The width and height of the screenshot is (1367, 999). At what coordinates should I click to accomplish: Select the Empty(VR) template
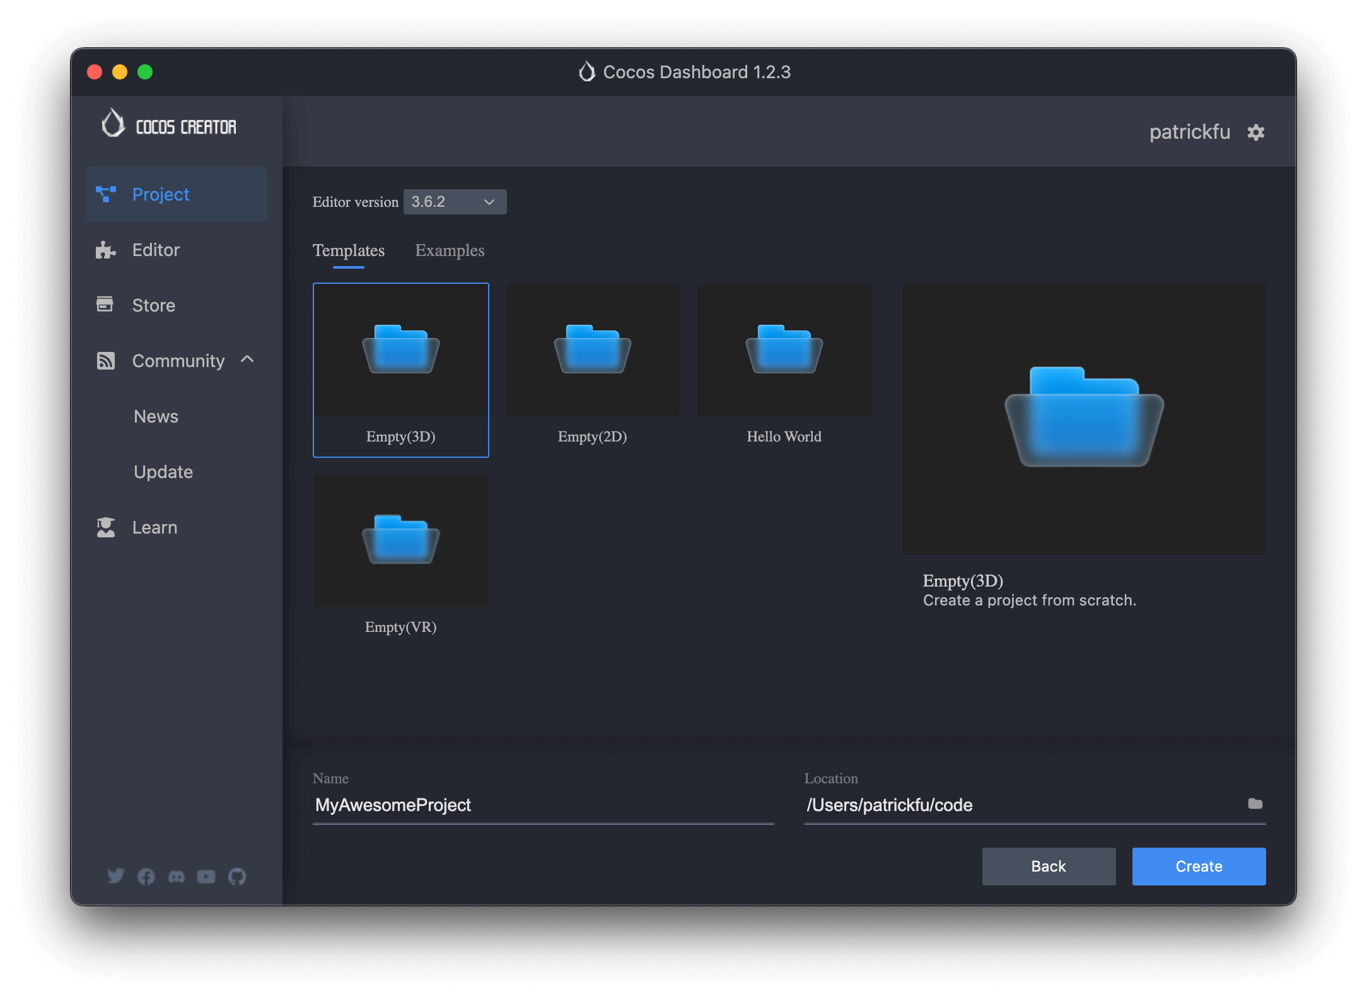pos(400,540)
